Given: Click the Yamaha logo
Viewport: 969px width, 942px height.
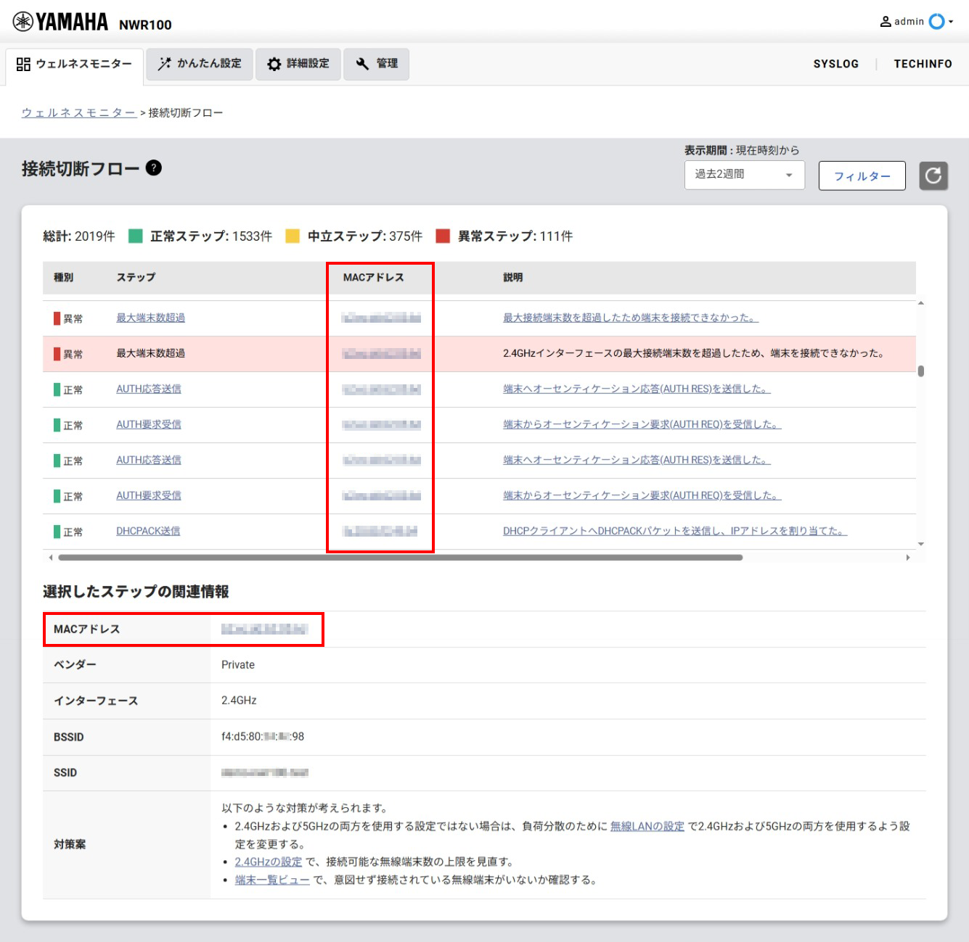Looking at the screenshot, I should (61, 22).
